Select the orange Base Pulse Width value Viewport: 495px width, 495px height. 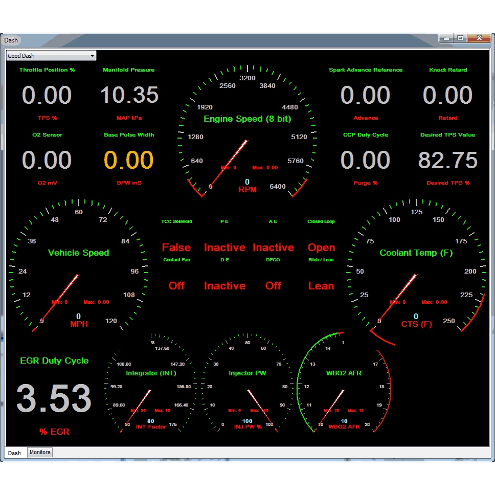coord(129,160)
